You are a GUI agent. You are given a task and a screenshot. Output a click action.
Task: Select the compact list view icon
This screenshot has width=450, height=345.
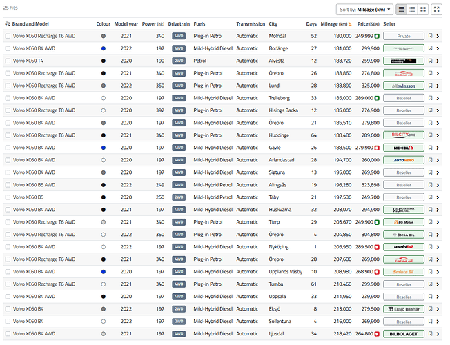pyautogui.click(x=400, y=9)
